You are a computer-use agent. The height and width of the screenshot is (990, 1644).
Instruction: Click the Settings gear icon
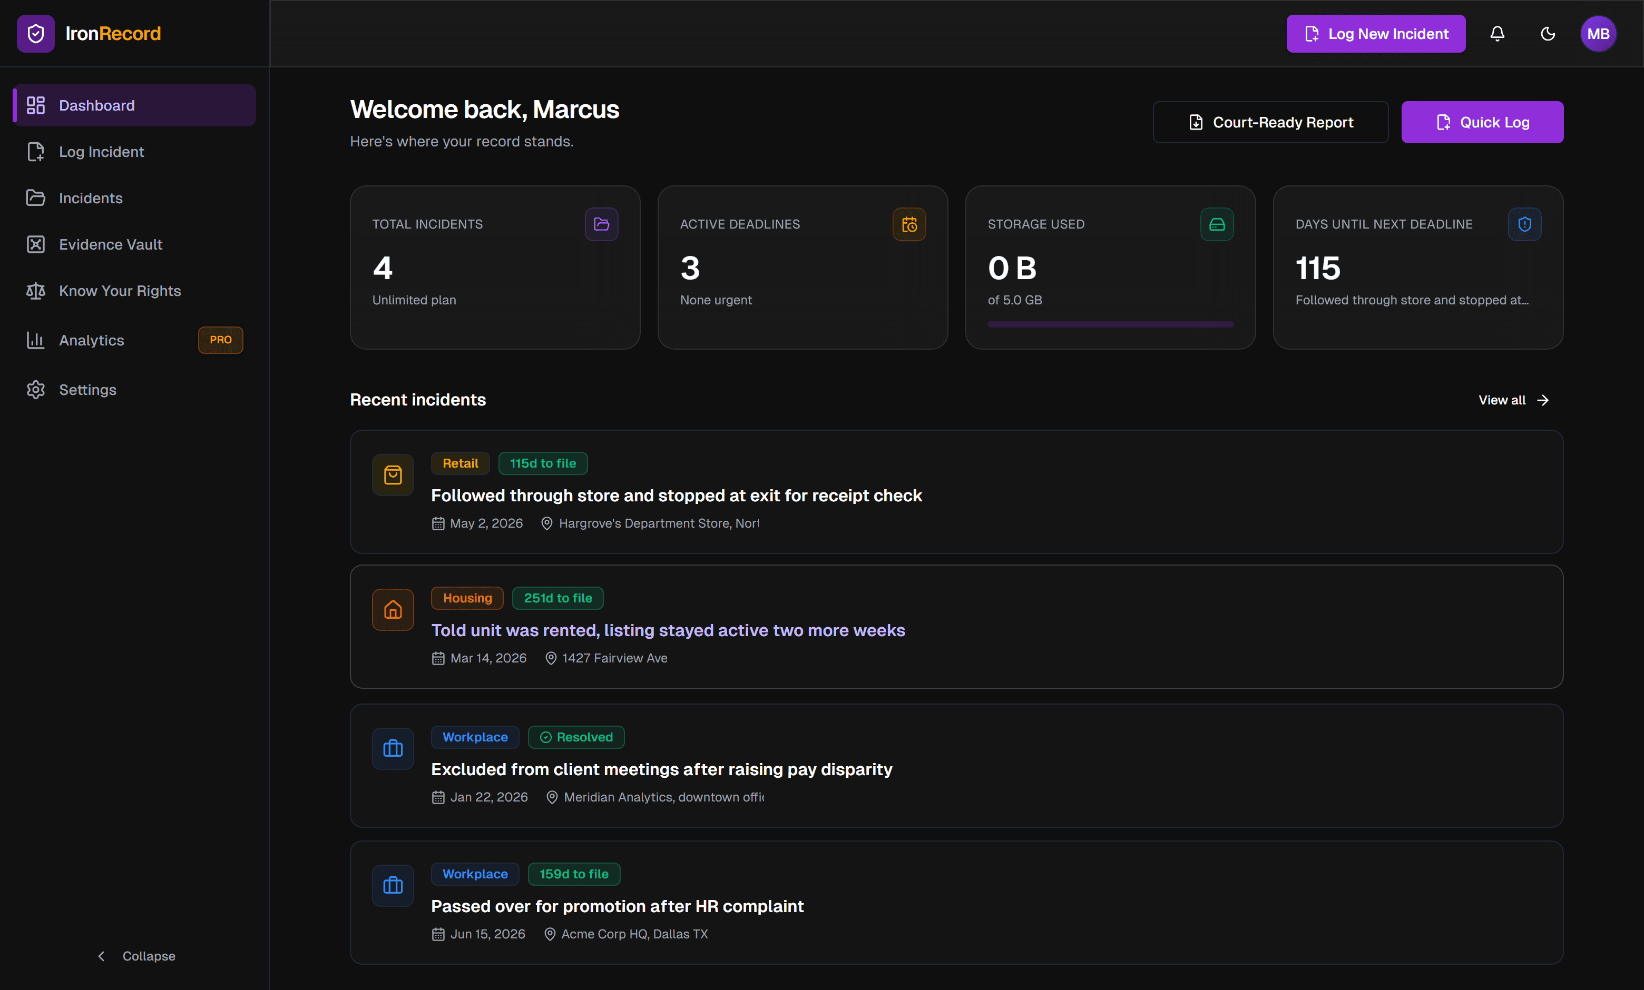[x=35, y=389]
